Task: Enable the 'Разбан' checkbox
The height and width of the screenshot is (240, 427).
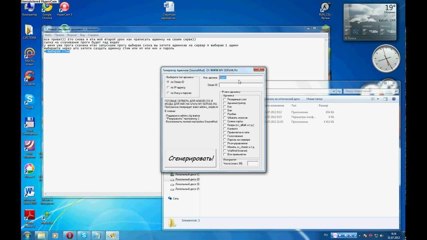Action: [225, 114]
